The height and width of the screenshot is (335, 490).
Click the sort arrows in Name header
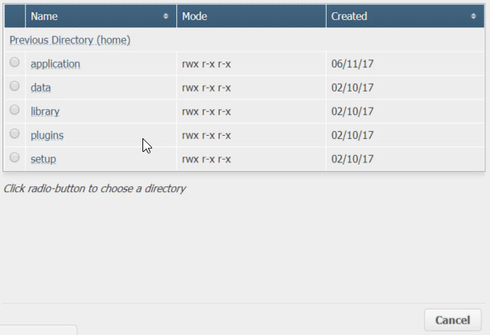point(166,16)
